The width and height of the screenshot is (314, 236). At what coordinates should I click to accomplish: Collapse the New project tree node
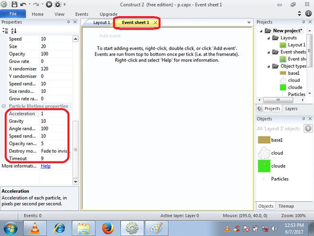pos(261,31)
